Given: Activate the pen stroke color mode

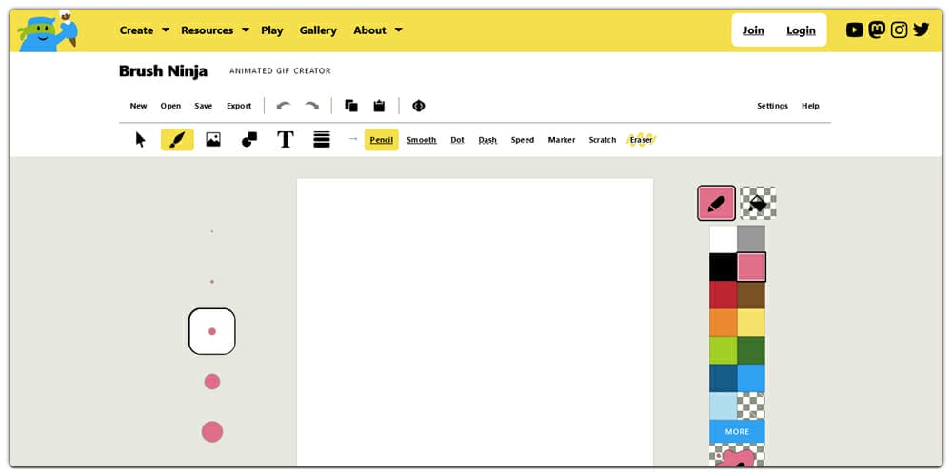Looking at the screenshot, I should tap(716, 204).
